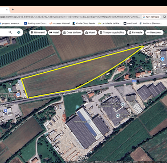
Task: Select the Farmacie category chip
Action: [135, 33]
